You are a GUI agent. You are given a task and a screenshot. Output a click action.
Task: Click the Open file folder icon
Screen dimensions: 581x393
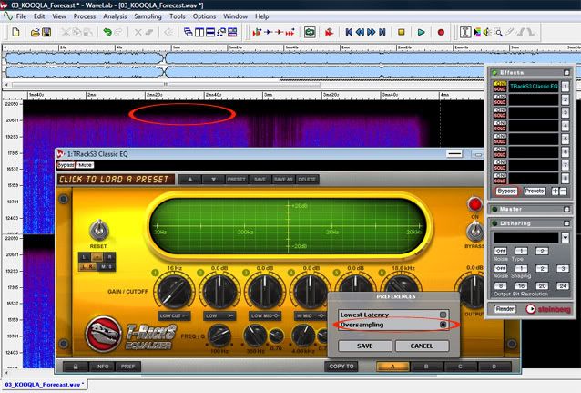pos(35,33)
